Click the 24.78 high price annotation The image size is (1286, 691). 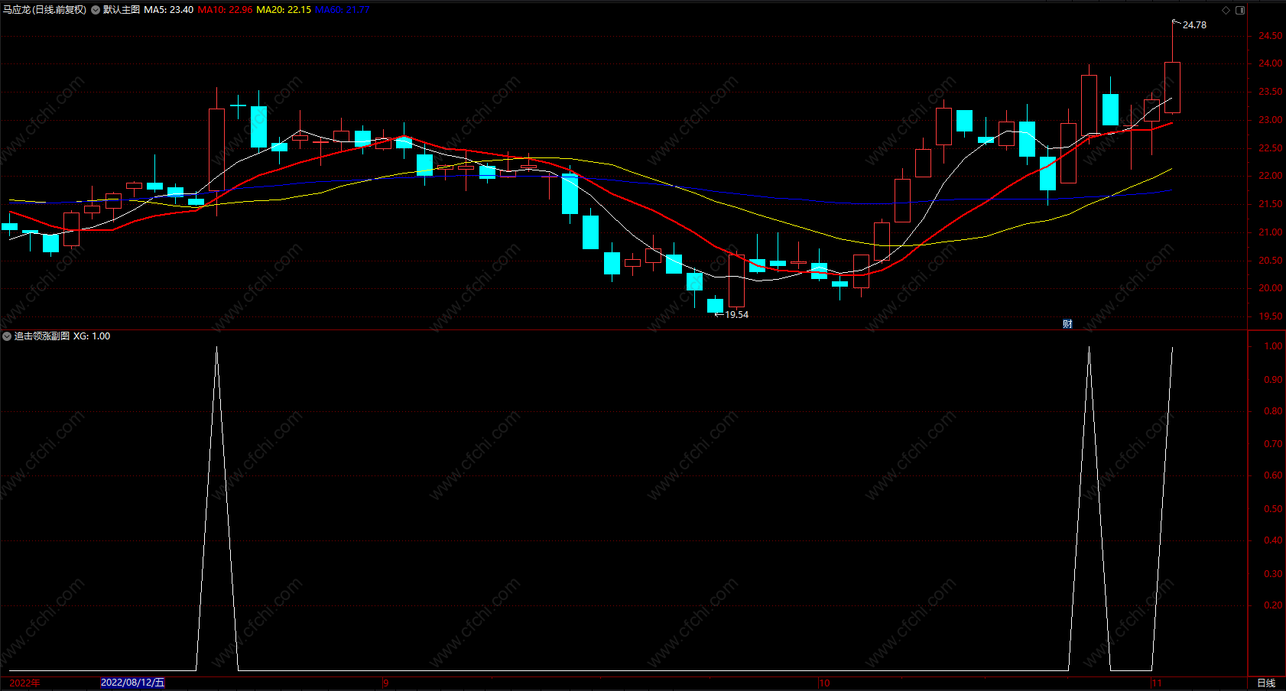pos(1194,25)
